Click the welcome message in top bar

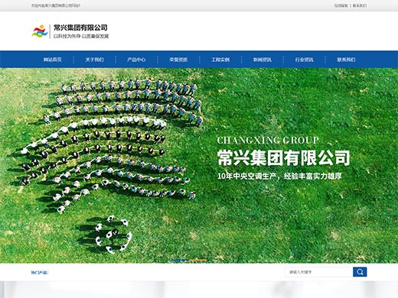[56, 5]
